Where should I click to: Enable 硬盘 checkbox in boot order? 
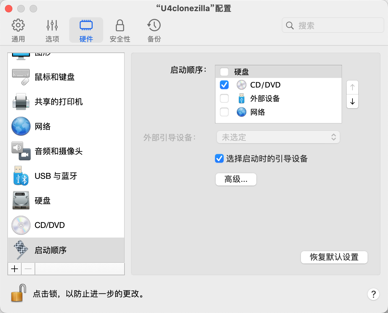pos(224,72)
